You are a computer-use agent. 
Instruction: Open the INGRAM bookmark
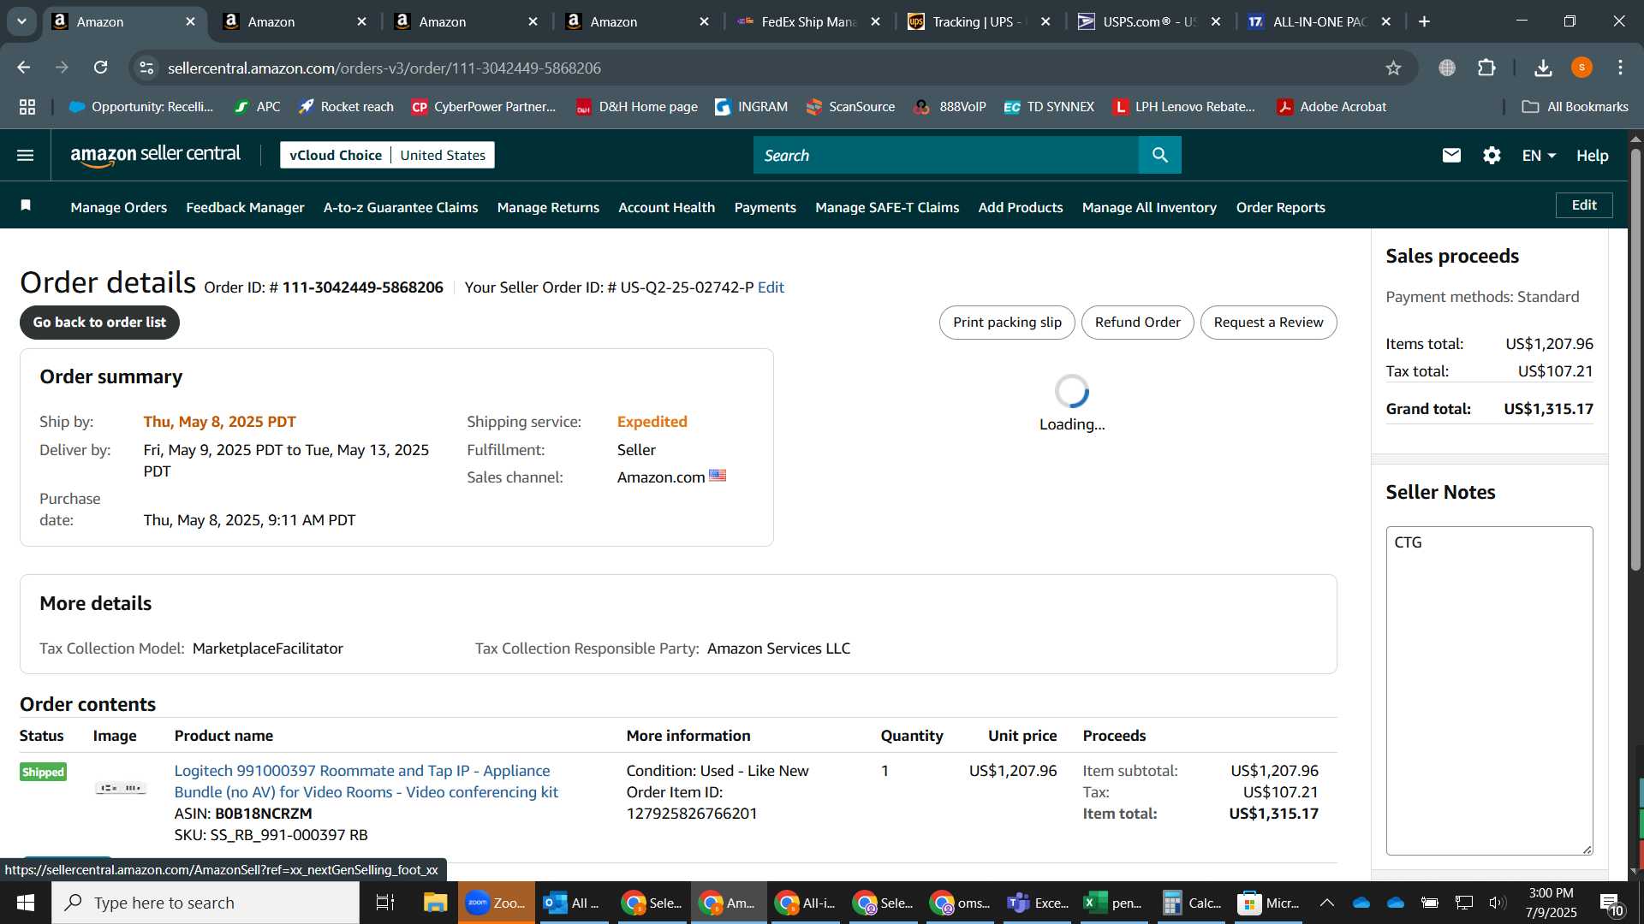(x=751, y=107)
